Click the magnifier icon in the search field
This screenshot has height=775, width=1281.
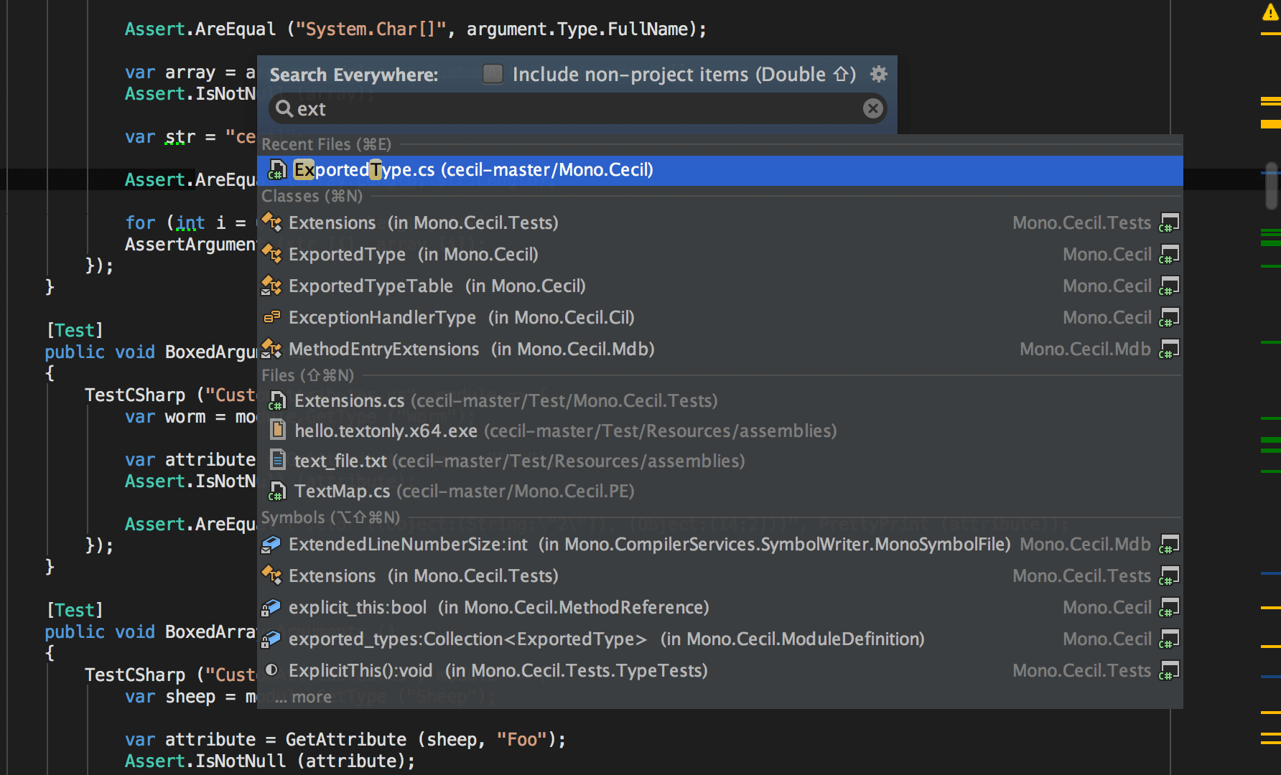[284, 108]
